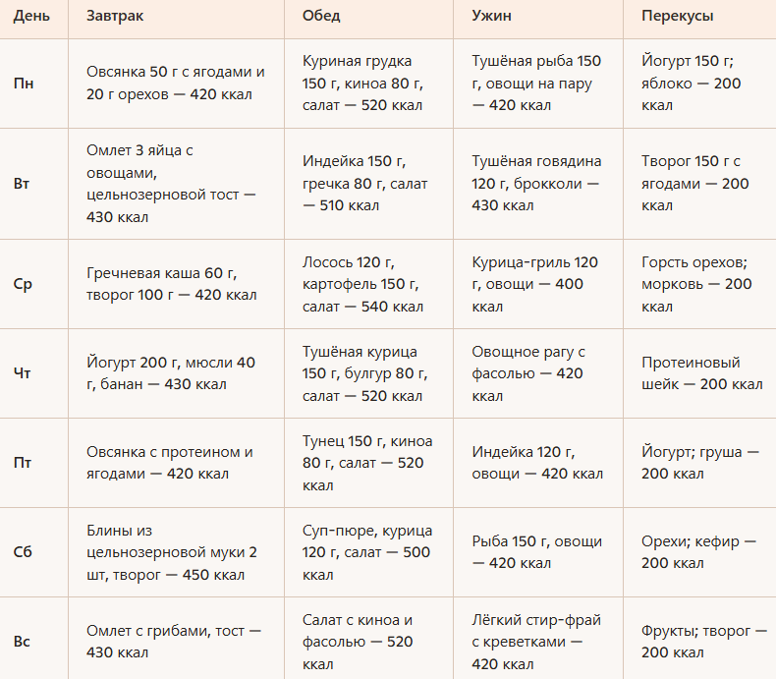Click the Лосось 120 г lunch cell

[368, 284]
